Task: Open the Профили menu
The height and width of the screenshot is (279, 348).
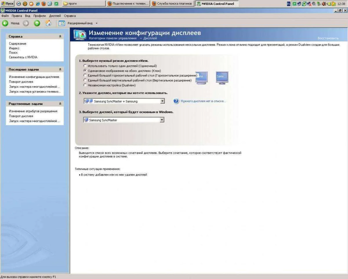Action: pyautogui.click(x=39, y=16)
